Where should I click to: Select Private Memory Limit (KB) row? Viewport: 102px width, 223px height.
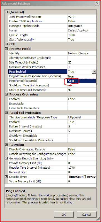tap(52, 163)
